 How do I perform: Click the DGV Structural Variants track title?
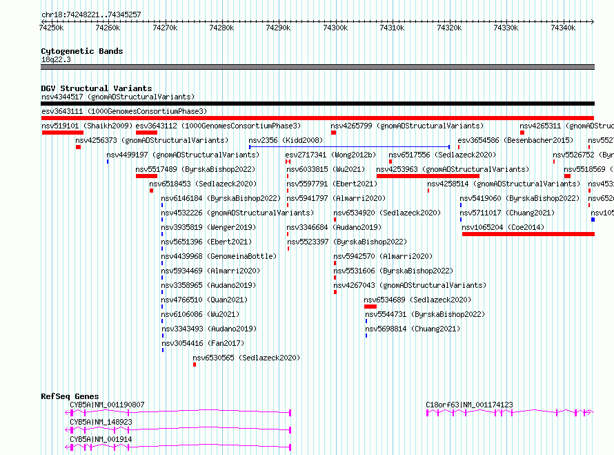pos(96,88)
